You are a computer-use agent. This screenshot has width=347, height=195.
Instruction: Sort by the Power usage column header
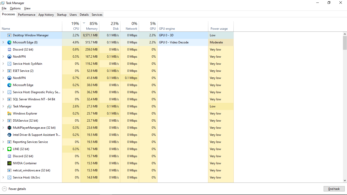(x=221, y=26)
